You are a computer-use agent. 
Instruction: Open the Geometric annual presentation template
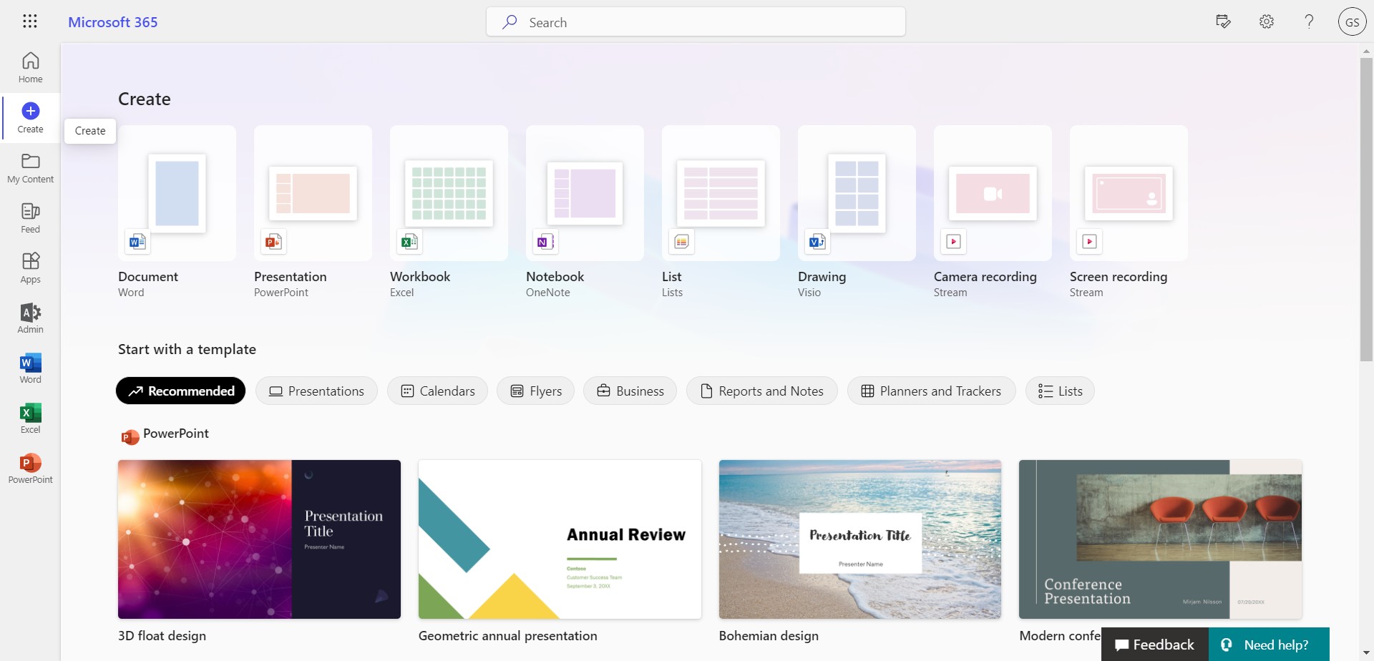pos(560,539)
